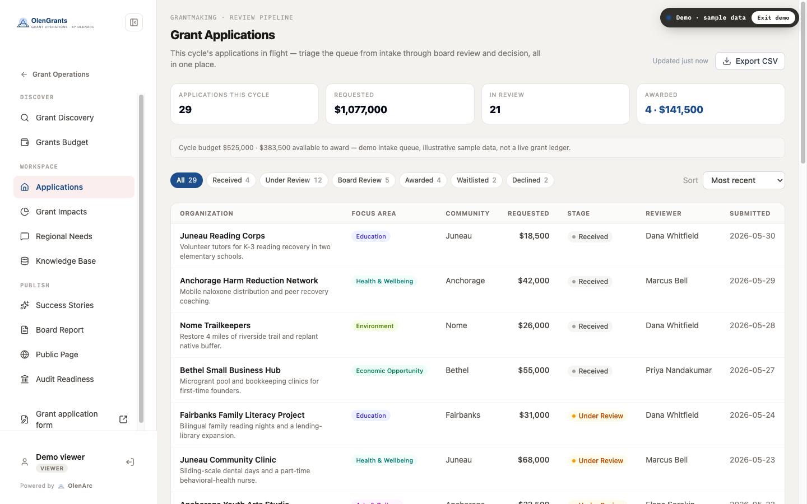The image size is (807, 504).
Task: Click the download icon in Export CSV
Action: click(727, 61)
